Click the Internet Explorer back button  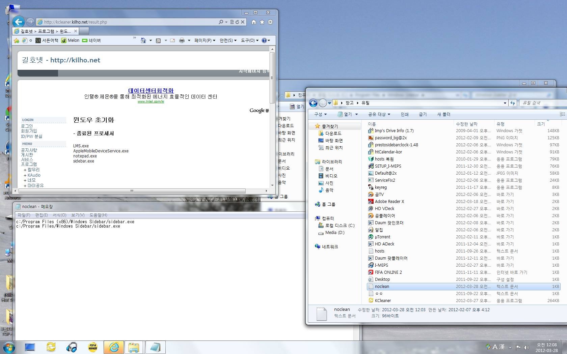[x=19, y=22]
